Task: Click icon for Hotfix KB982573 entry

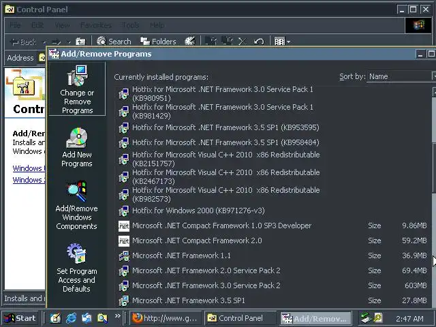Action: (124, 194)
